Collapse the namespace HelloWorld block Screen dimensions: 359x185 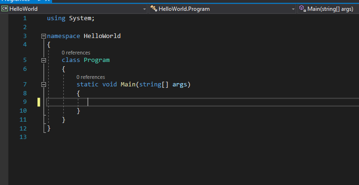pos(44,36)
